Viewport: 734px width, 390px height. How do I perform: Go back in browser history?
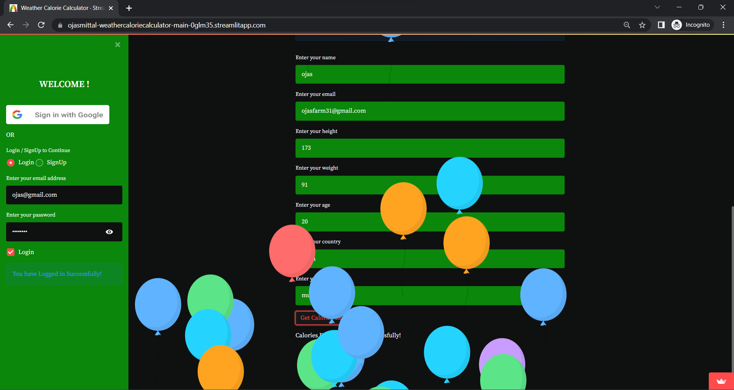point(10,25)
